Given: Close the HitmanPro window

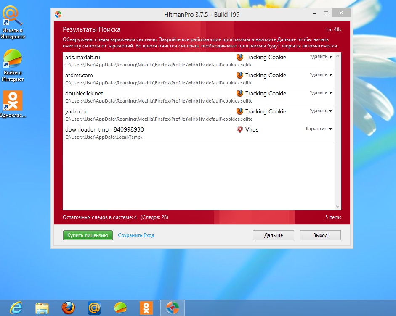Looking at the screenshot, I should (341, 13).
